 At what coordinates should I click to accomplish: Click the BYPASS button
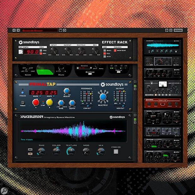click(x=178, y=30)
